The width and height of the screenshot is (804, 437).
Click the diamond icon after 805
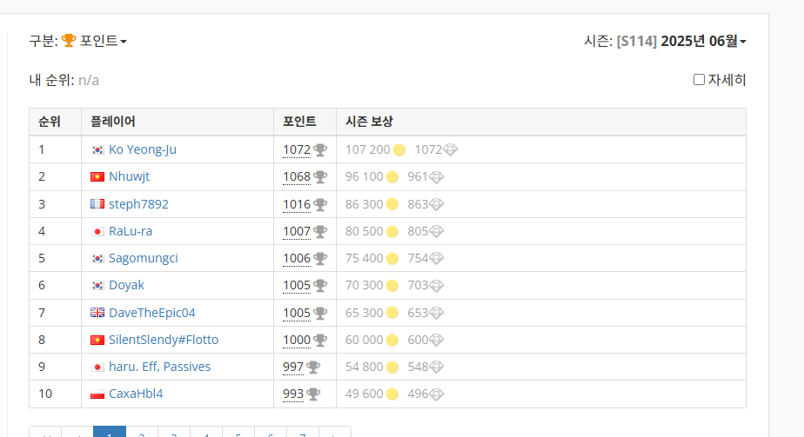(436, 231)
